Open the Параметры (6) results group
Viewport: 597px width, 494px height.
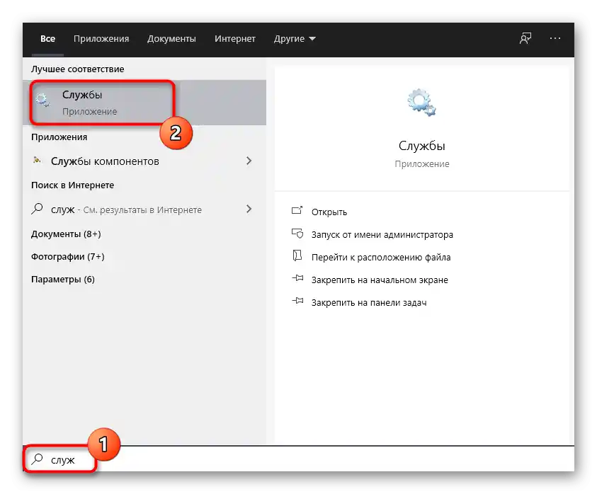[63, 279]
